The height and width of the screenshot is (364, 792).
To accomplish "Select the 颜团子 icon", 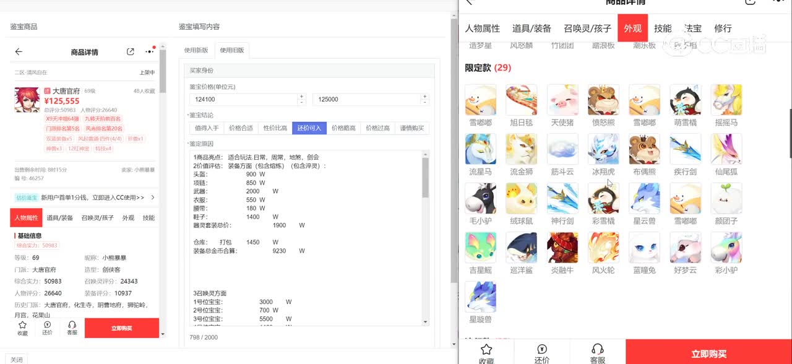I will click(x=726, y=198).
